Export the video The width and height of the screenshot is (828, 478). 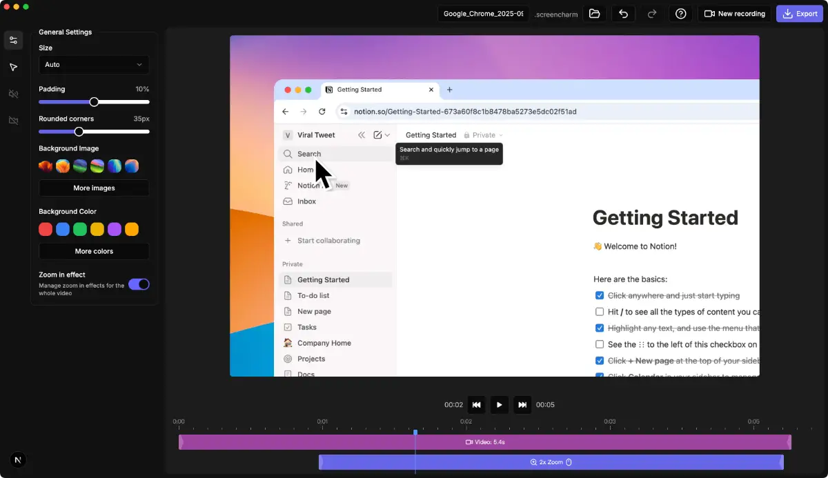[x=799, y=14]
